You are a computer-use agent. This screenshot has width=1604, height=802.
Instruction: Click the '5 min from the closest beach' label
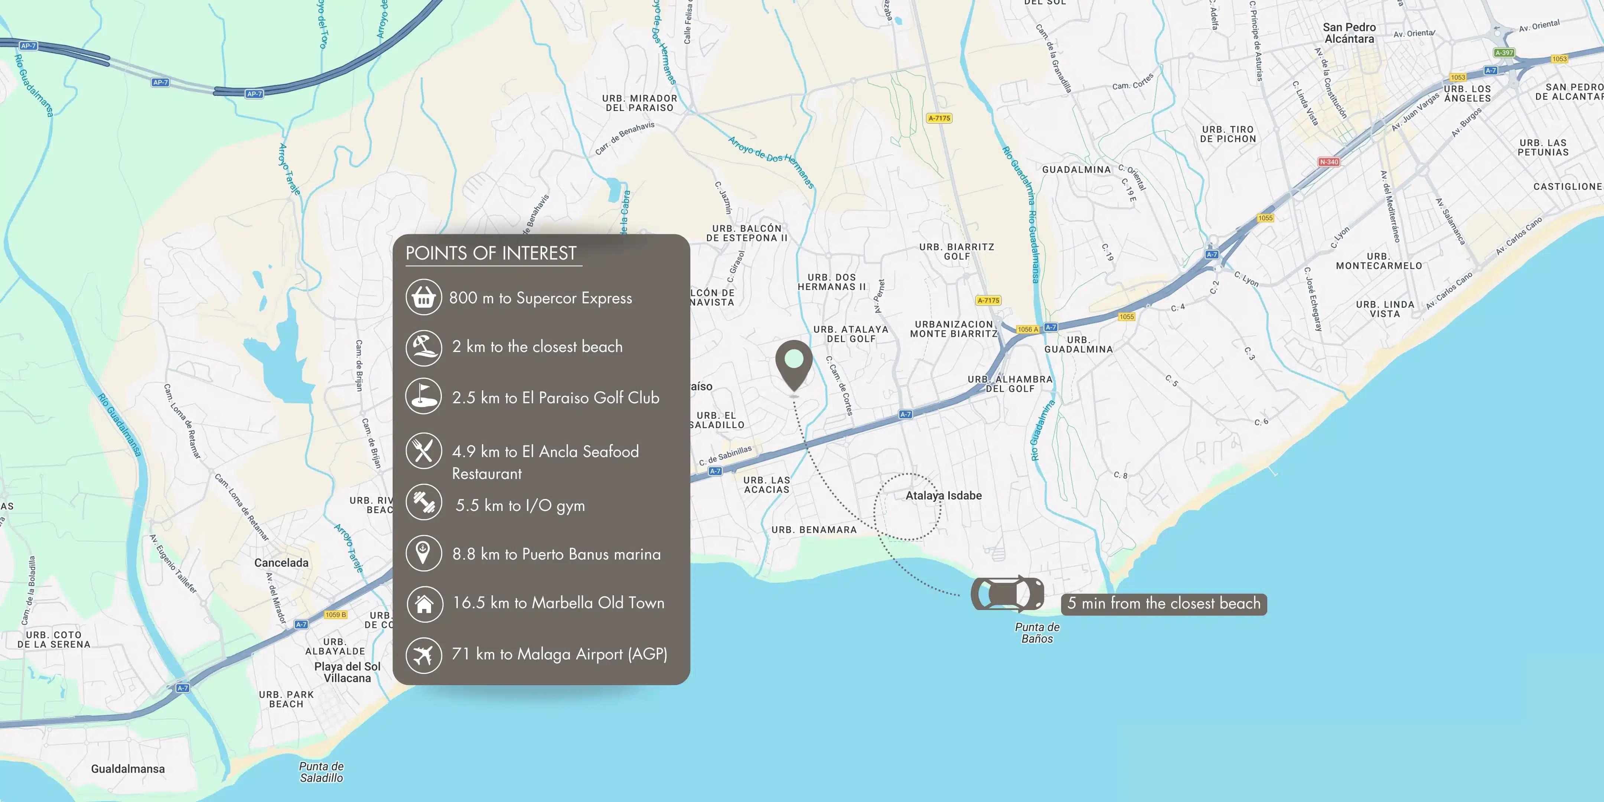click(1163, 603)
